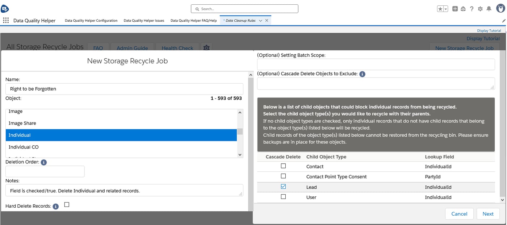This screenshot has width=507, height=225.
Task: Toggle the Hard Delete Records checkbox
Action: click(x=67, y=205)
